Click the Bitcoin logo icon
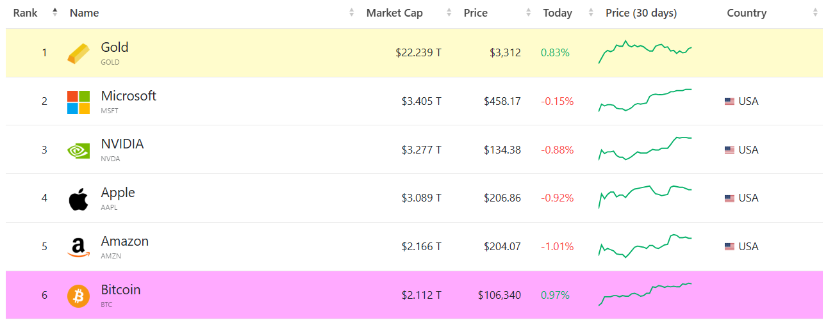Viewport: 835px width, 325px height. [x=78, y=296]
